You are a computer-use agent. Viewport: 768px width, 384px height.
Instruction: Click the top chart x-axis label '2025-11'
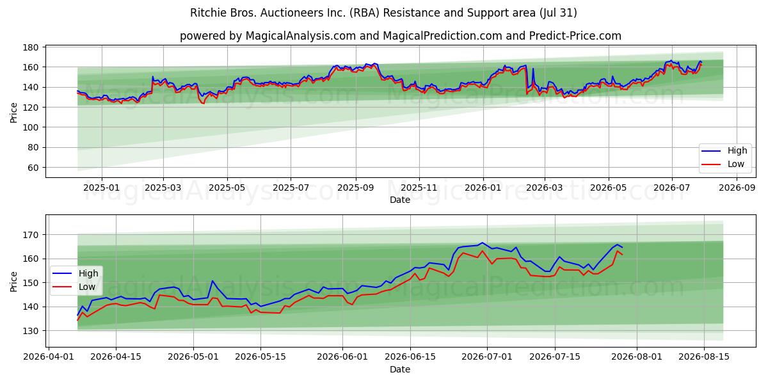tap(419, 189)
